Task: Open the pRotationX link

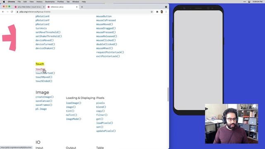Action: (42, 17)
